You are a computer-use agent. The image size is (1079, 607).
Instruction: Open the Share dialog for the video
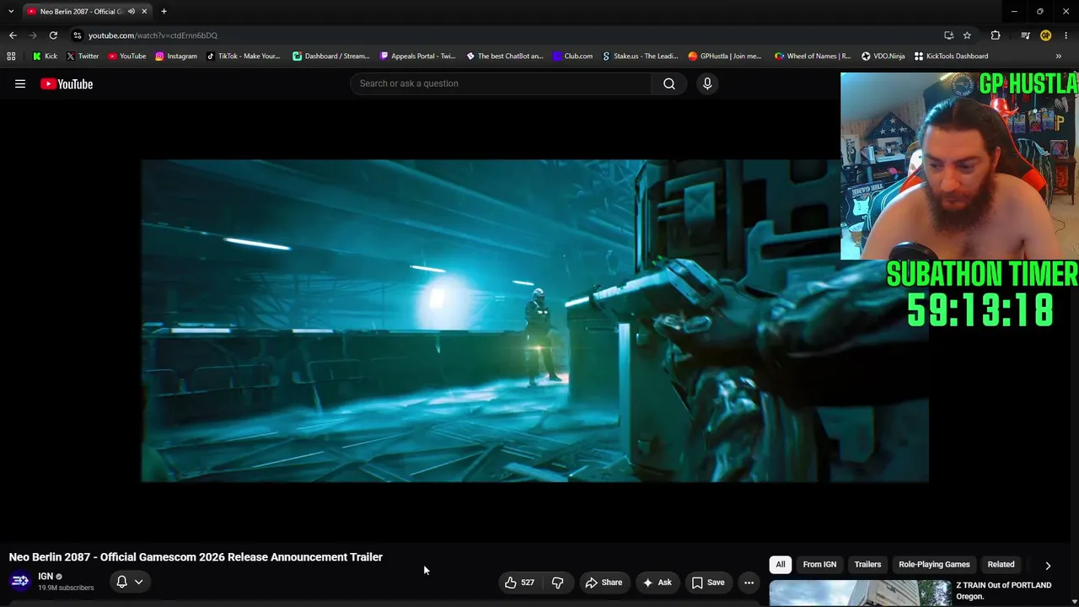click(x=604, y=583)
